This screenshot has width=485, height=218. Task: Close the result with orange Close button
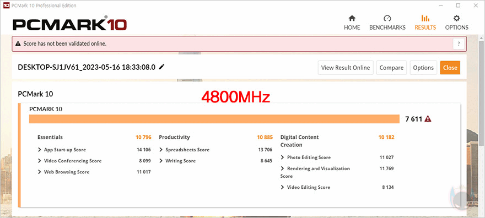[x=450, y=68]
